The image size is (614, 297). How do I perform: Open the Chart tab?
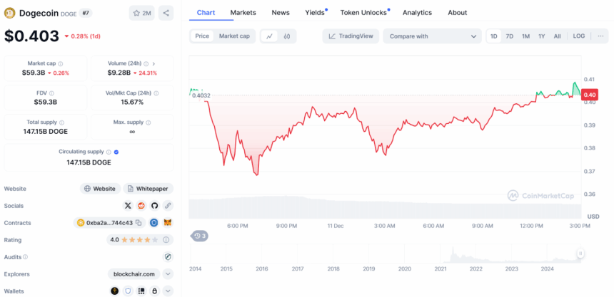(206, 13)
